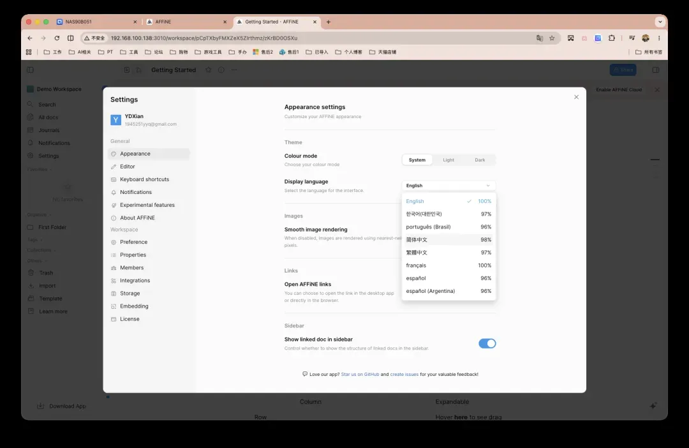The image size is (689, 448).
Task: Select português (Brasil) language option
Action: point(448,227)
